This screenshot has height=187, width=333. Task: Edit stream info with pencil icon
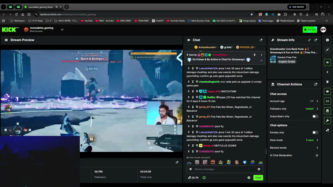pos(309,40)
